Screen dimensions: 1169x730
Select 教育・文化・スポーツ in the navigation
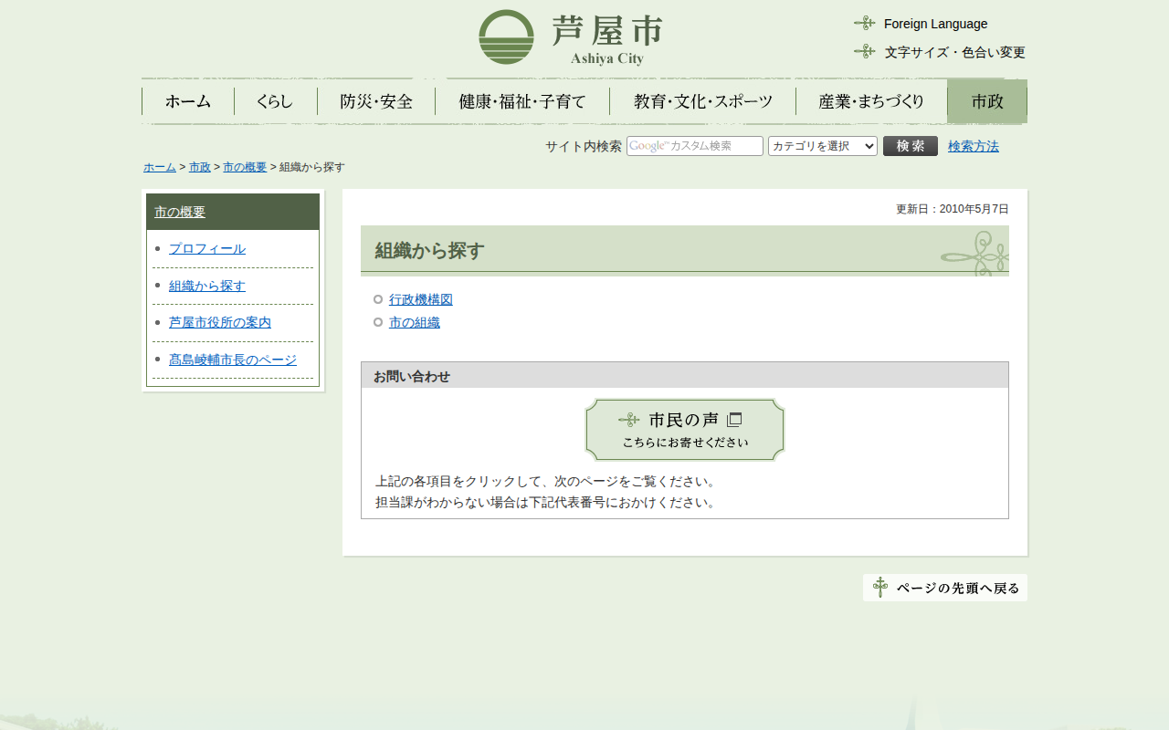click(x=702, y=101)
